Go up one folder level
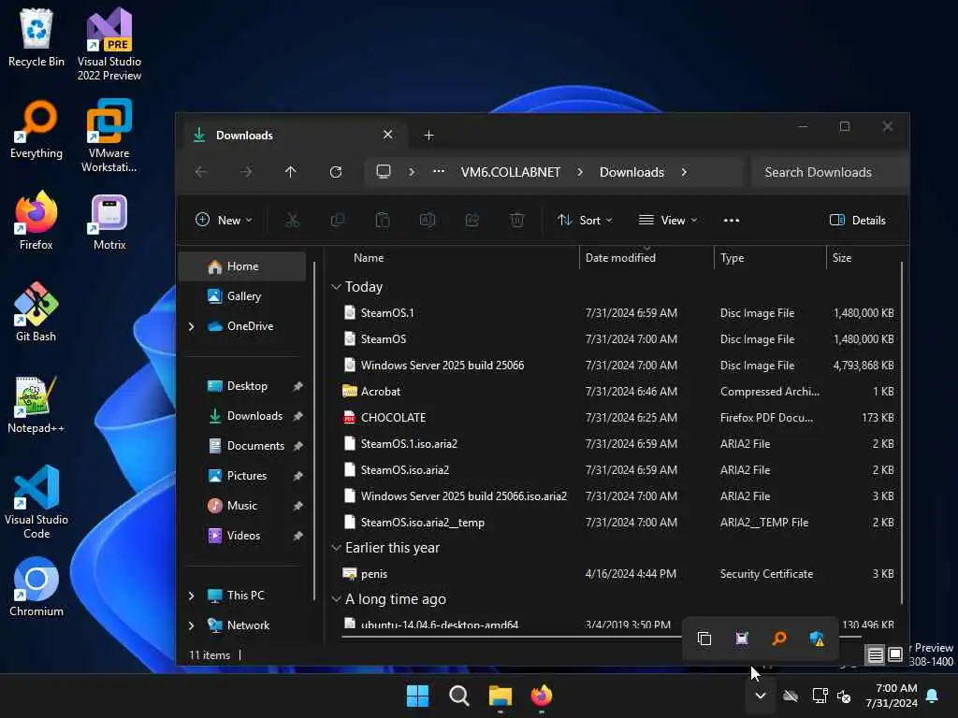 [x=290, y=172]
